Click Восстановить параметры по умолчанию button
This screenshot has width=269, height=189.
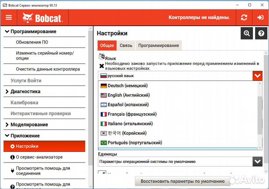(183, 181)
